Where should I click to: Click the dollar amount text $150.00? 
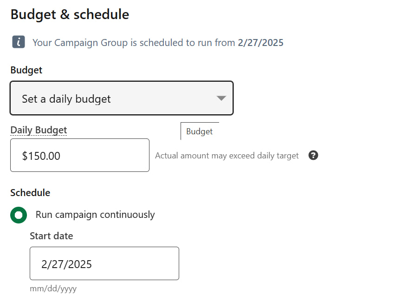point(41,156)
